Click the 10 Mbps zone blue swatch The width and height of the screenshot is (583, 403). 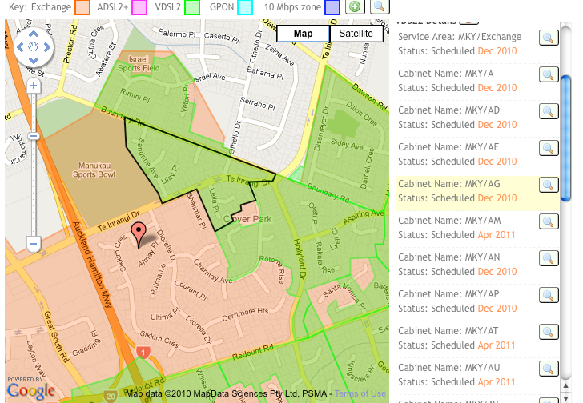(332, 7)
